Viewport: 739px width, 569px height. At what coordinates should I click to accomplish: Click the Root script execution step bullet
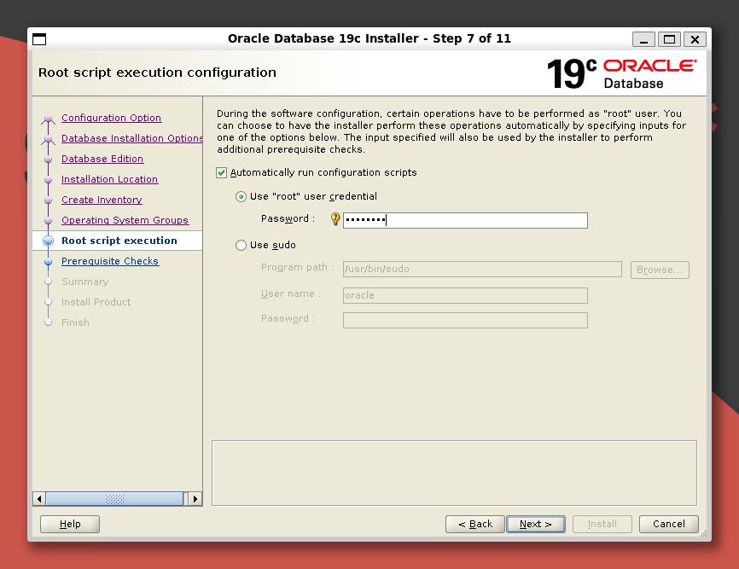[x=49, y=241]
